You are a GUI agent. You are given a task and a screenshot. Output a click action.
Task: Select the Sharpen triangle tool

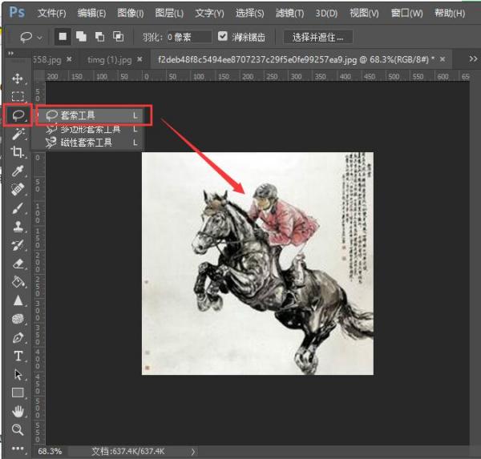point(18,300)
